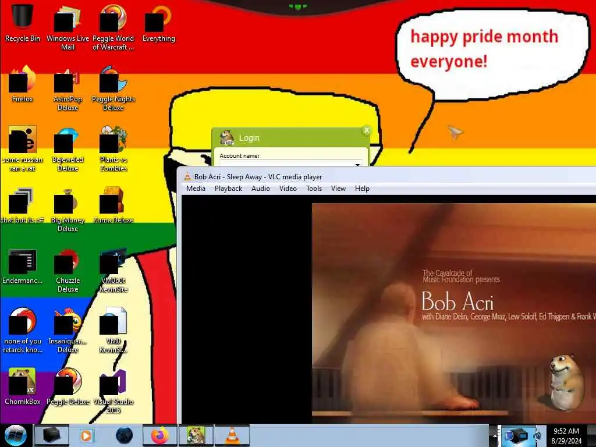Image resolution: width=596 pixels, height=447 pixels.
Task: Open Plants vs Zombies desktop shortcut
Action: pos(113,148)
